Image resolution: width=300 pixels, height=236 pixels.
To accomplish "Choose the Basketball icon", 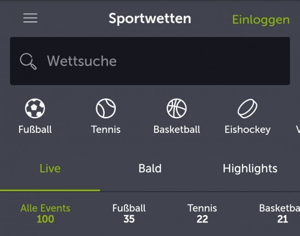I will click(x=177, y=108).
